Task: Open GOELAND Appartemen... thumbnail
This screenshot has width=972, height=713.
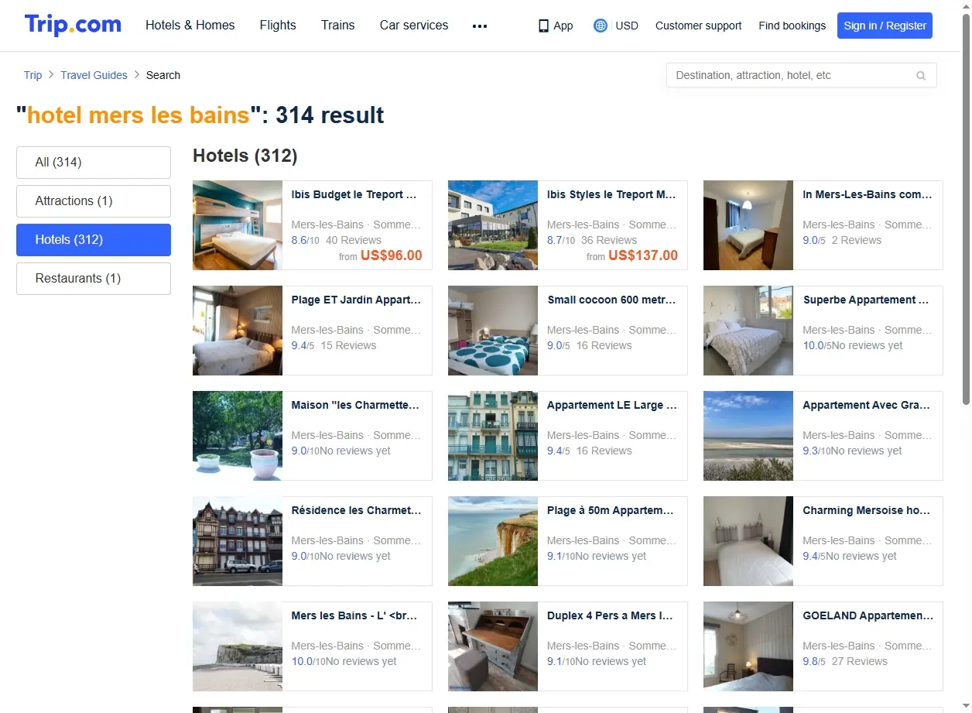Action: click(748, 646)
